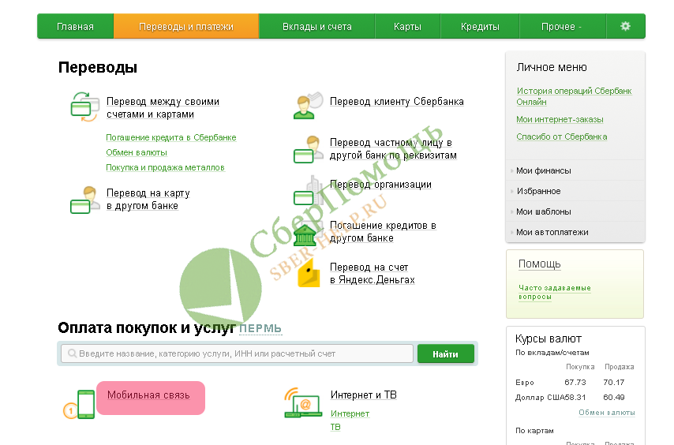Change region by clicking ПЕРМЬ

pos(260,328)
